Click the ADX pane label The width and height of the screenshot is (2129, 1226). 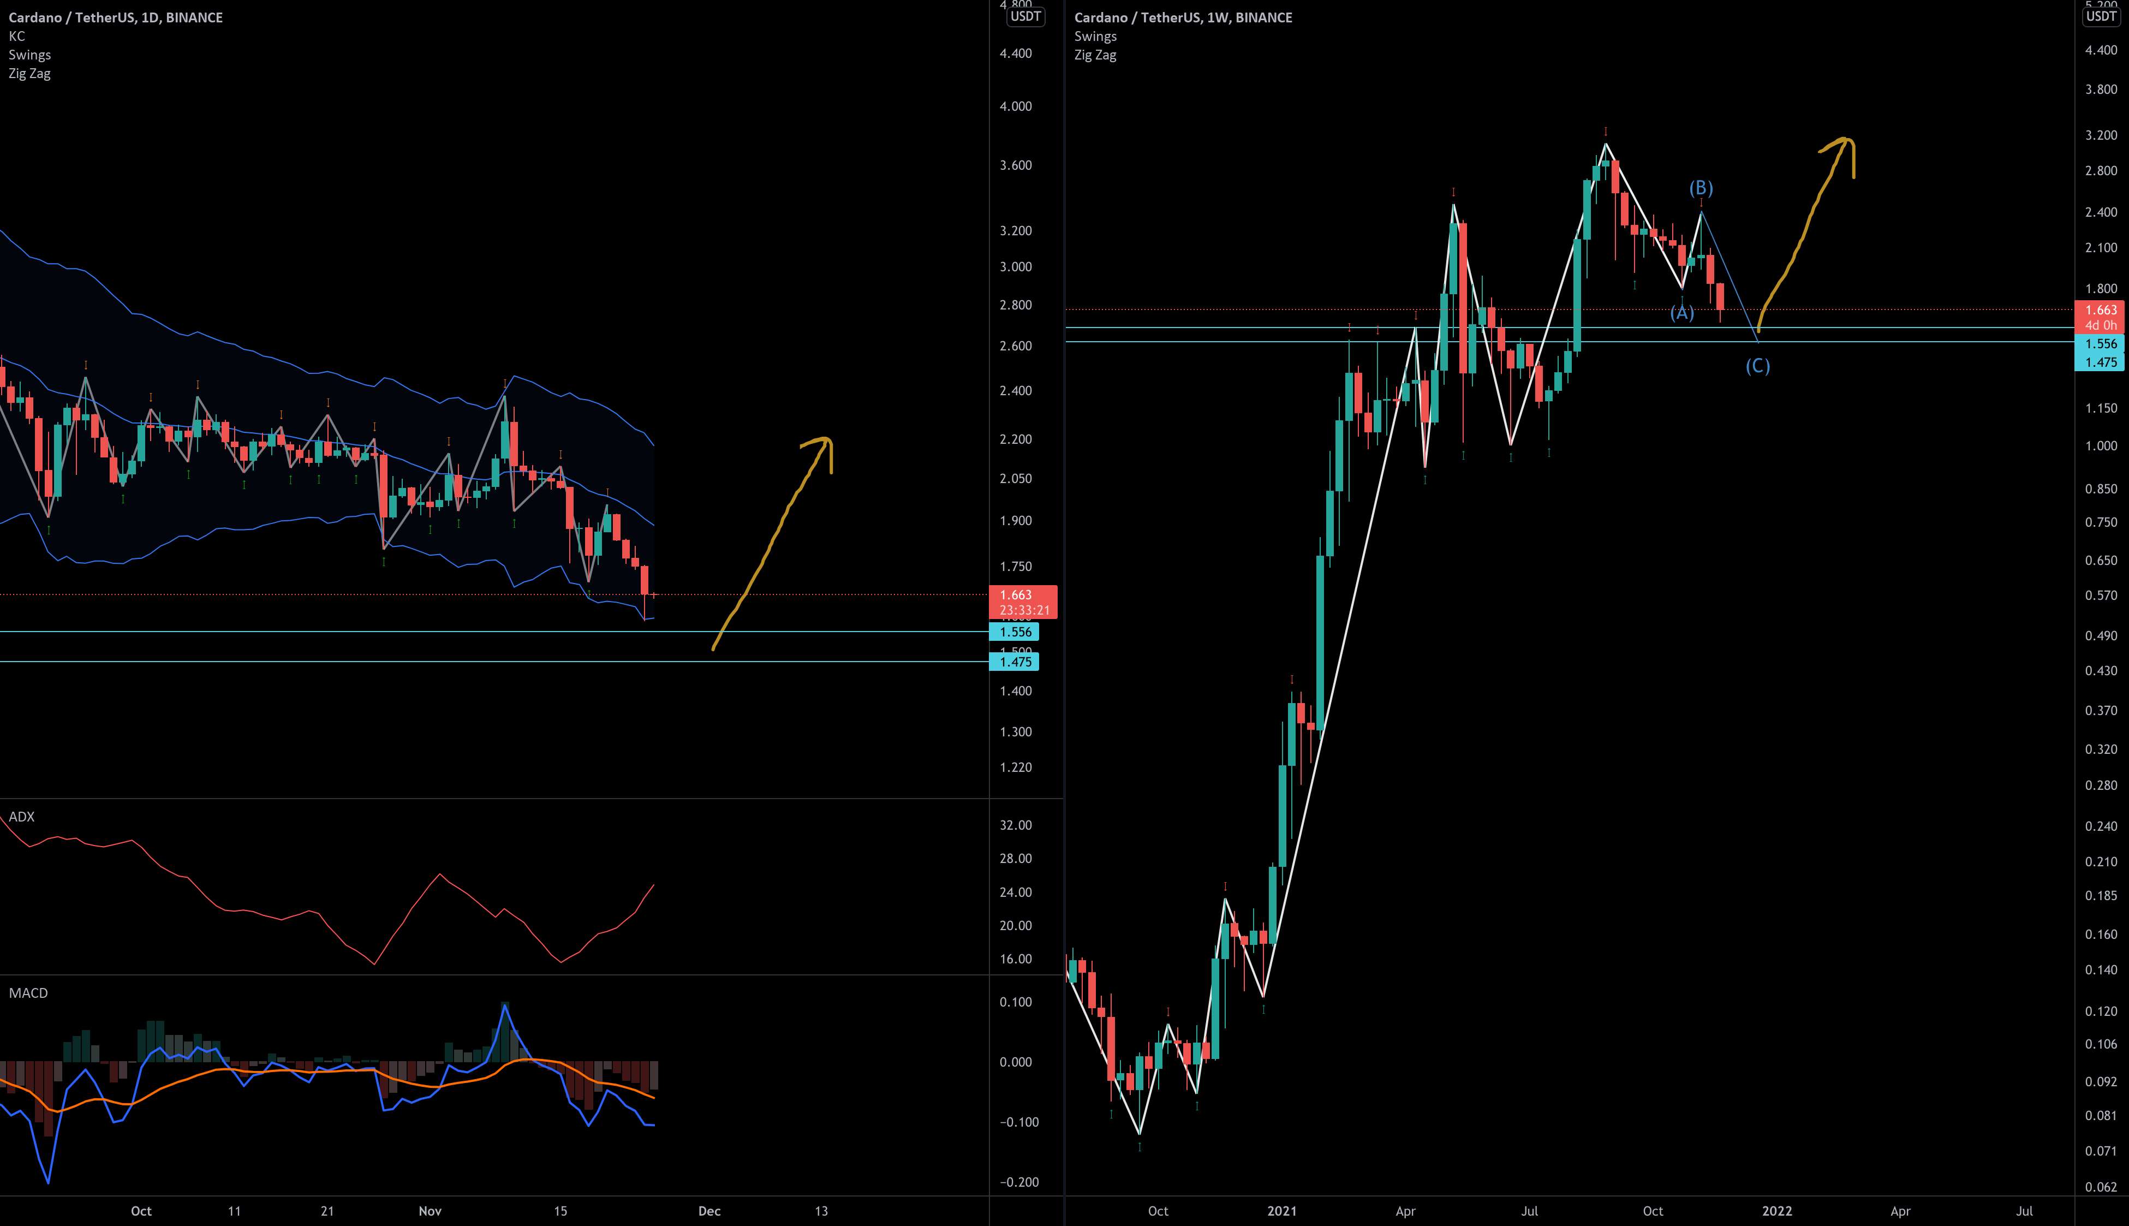21,817
